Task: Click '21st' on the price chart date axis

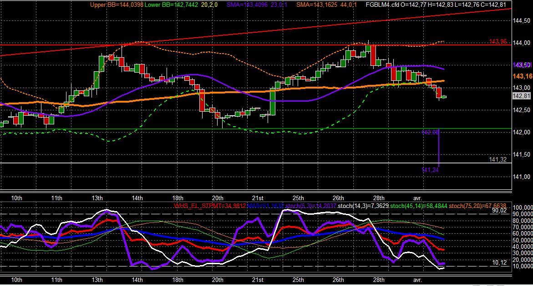Action: click(258, 198)
